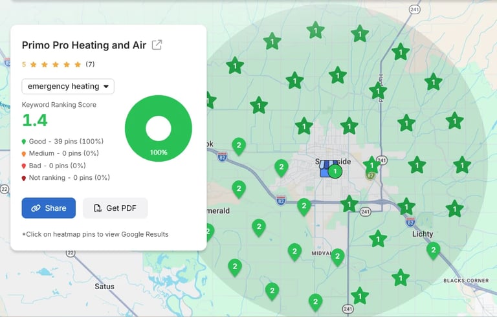Click the Bad - 0 pins (0%) legend row

(x=54, y=166)
